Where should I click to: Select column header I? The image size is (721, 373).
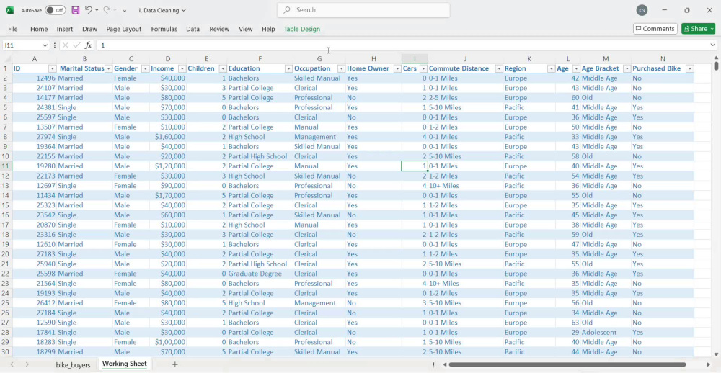click(415, 59)
